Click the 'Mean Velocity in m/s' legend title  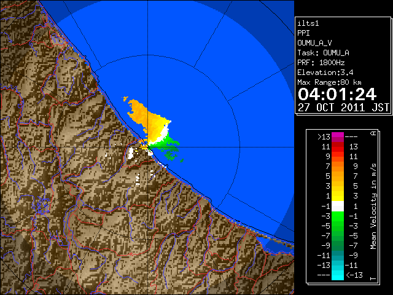coord(373,206)
